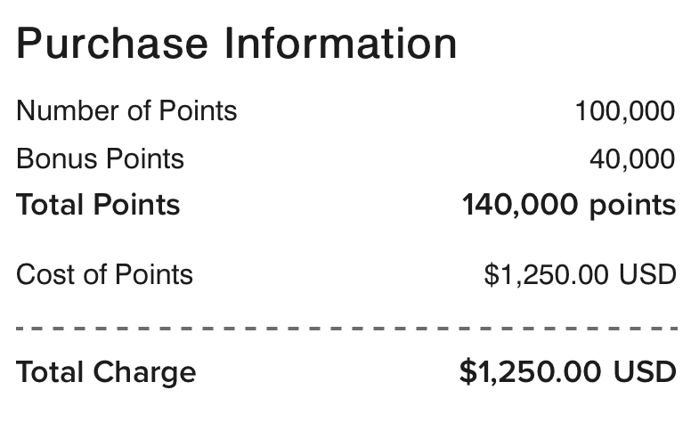Click "USD" in the Cost of Points row
The image size is (691, 447).
[647, 274]
